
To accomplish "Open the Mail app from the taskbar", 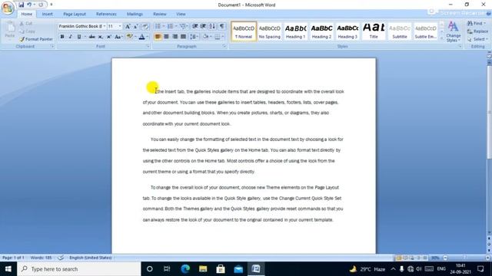I will [238, 269].
